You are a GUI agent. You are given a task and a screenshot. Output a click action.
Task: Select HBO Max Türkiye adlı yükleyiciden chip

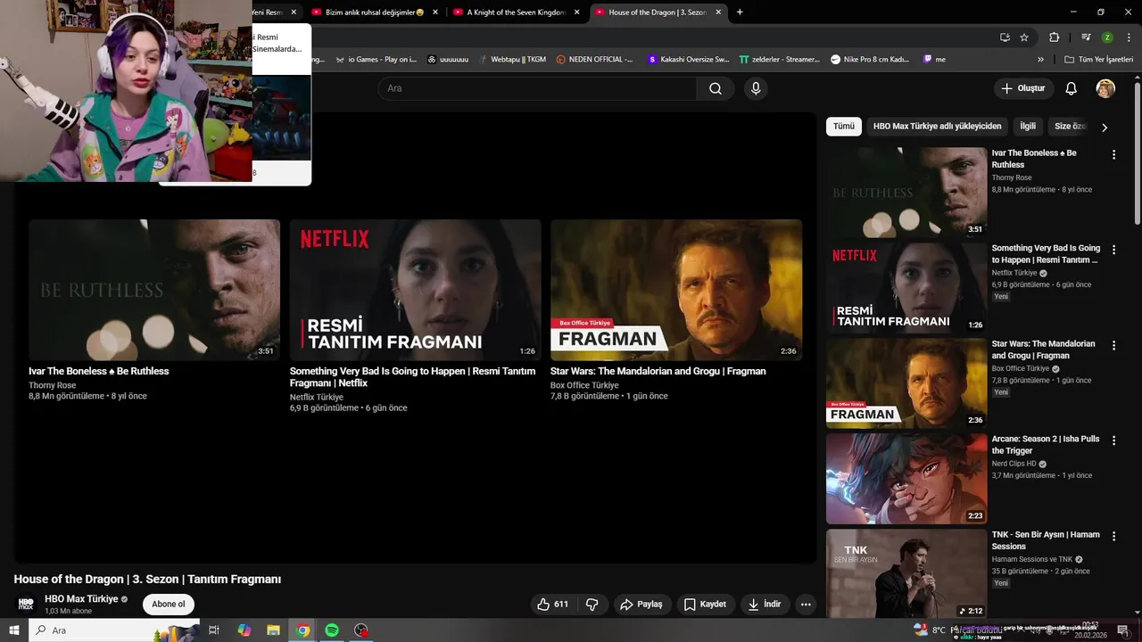(x=937, y=127)
